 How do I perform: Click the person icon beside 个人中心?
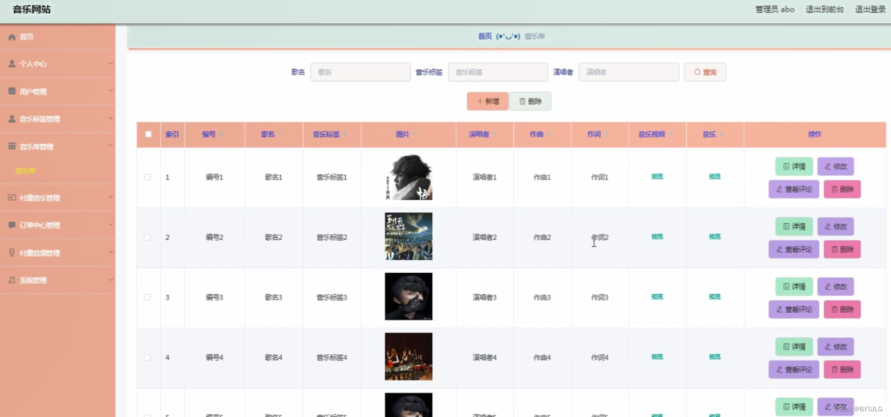click(12, 64)
